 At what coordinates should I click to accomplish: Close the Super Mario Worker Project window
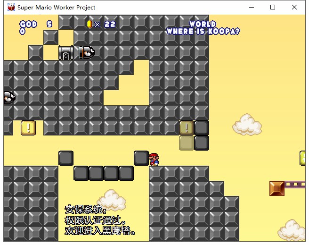[294, 7]
